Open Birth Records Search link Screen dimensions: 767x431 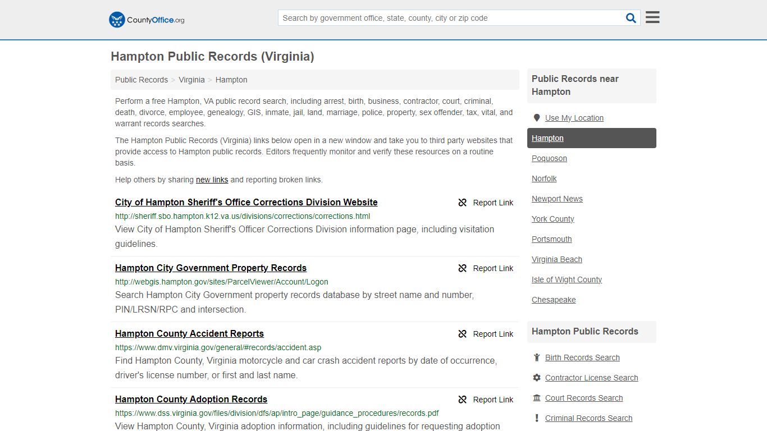pos(582,357)
